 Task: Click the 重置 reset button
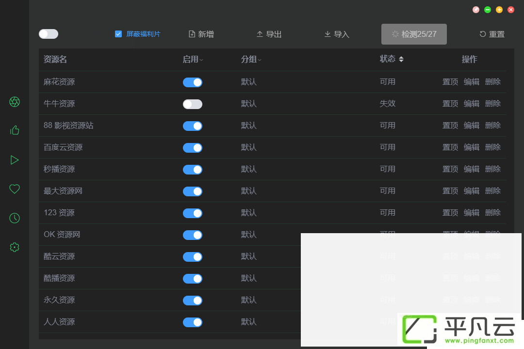point(492,34)
